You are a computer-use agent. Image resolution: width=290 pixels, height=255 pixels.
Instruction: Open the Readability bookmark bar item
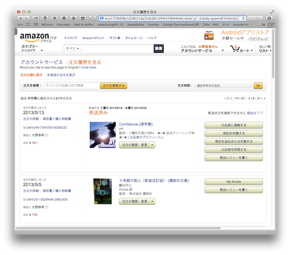tap(136, 24)
